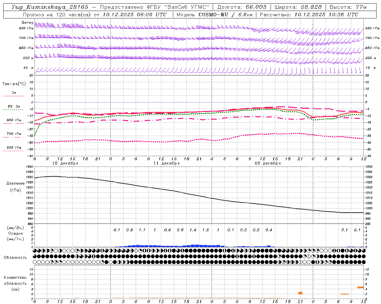Click the 'Долгота: 66.003' longitude value

[x=242, y=7]
